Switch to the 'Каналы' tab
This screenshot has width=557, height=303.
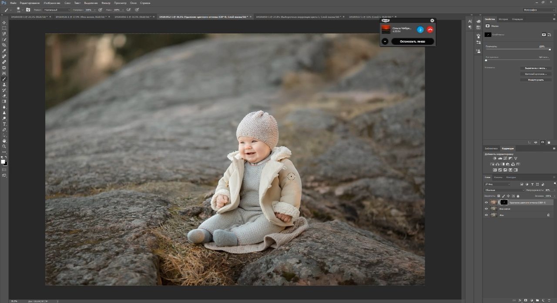click(498, 177)
